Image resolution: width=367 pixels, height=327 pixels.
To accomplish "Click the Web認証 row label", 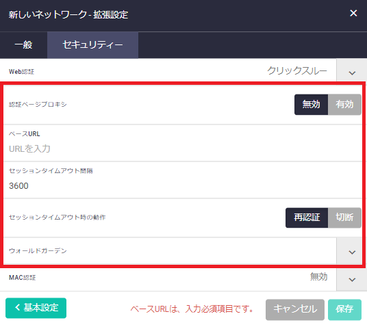I will 21,72.
